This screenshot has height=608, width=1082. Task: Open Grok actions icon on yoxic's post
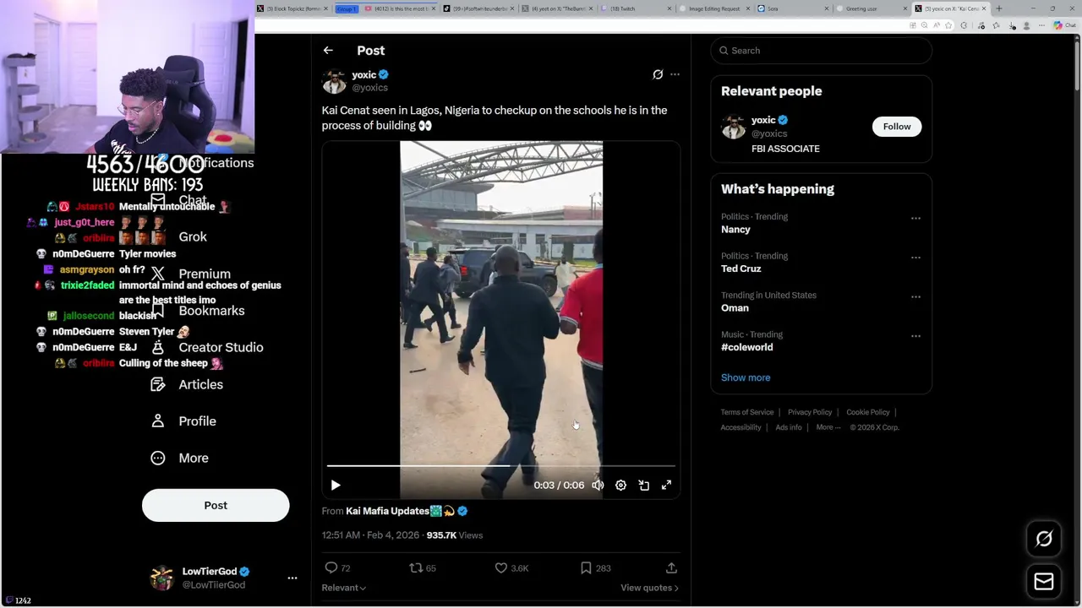coord(658,74)
